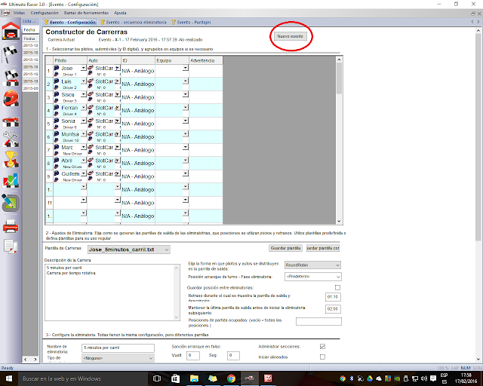Select the pencil editor sidebar icon

tap(11, 203)
